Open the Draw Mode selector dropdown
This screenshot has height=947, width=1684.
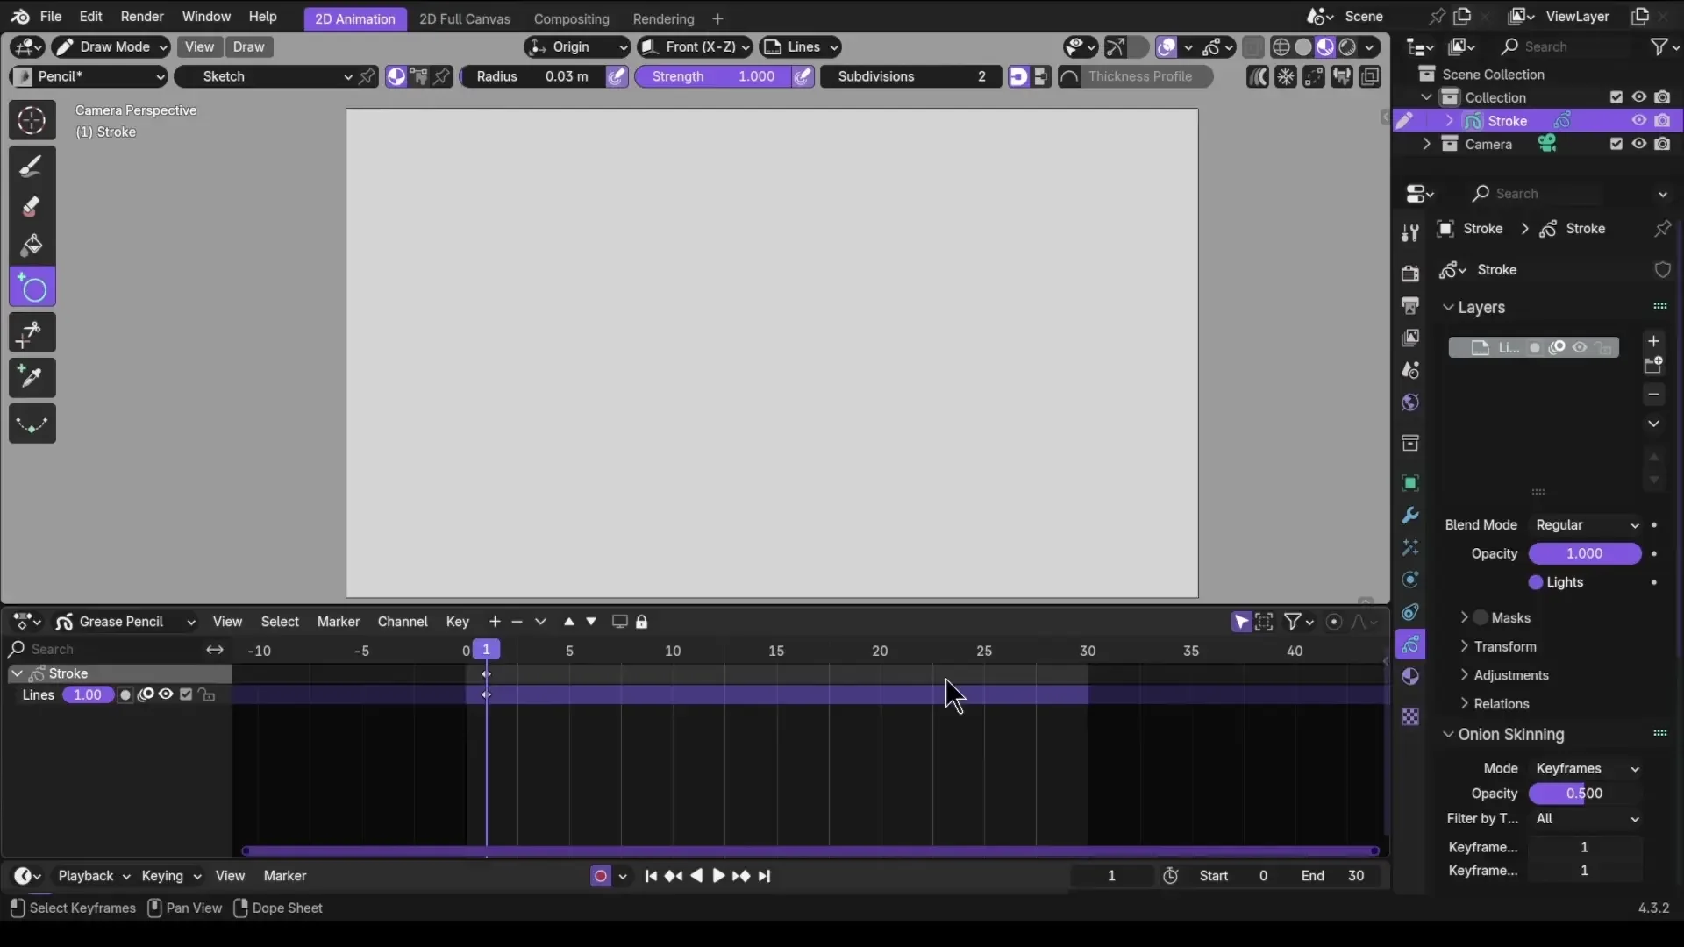[111, 47]
